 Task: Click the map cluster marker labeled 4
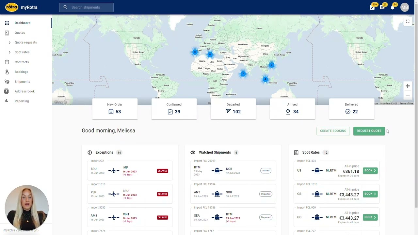pos(265,79)
